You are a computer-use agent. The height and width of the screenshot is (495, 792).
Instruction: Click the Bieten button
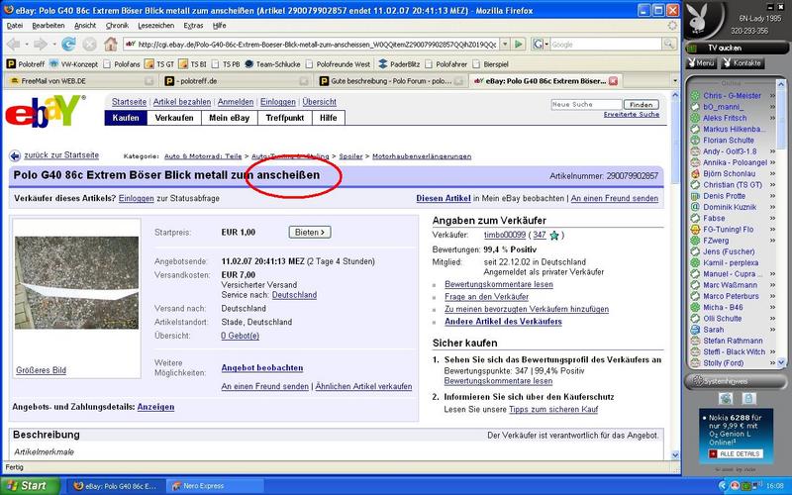coord(310,233)
